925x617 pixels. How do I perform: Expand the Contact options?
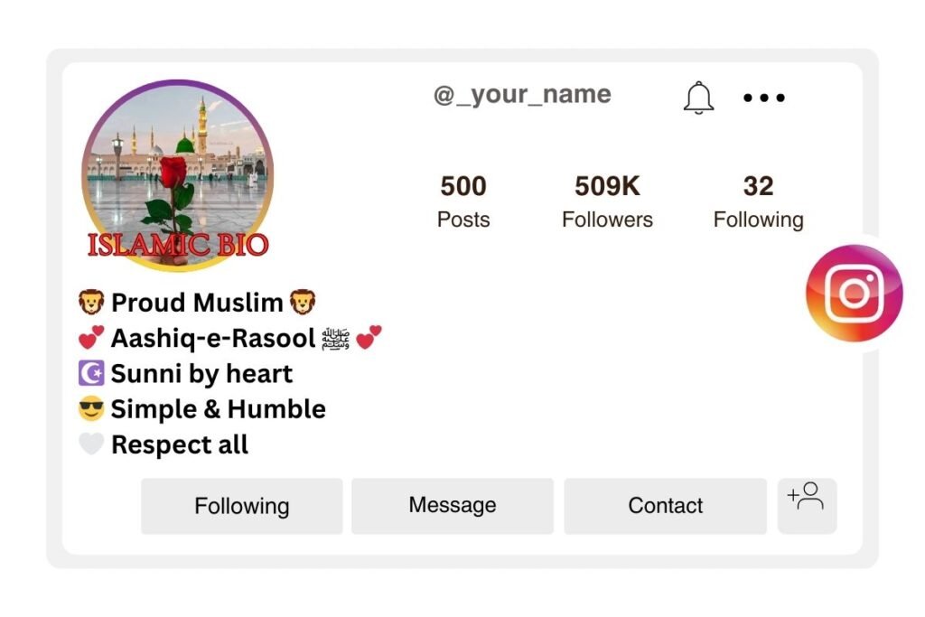(x=666, y=506)
